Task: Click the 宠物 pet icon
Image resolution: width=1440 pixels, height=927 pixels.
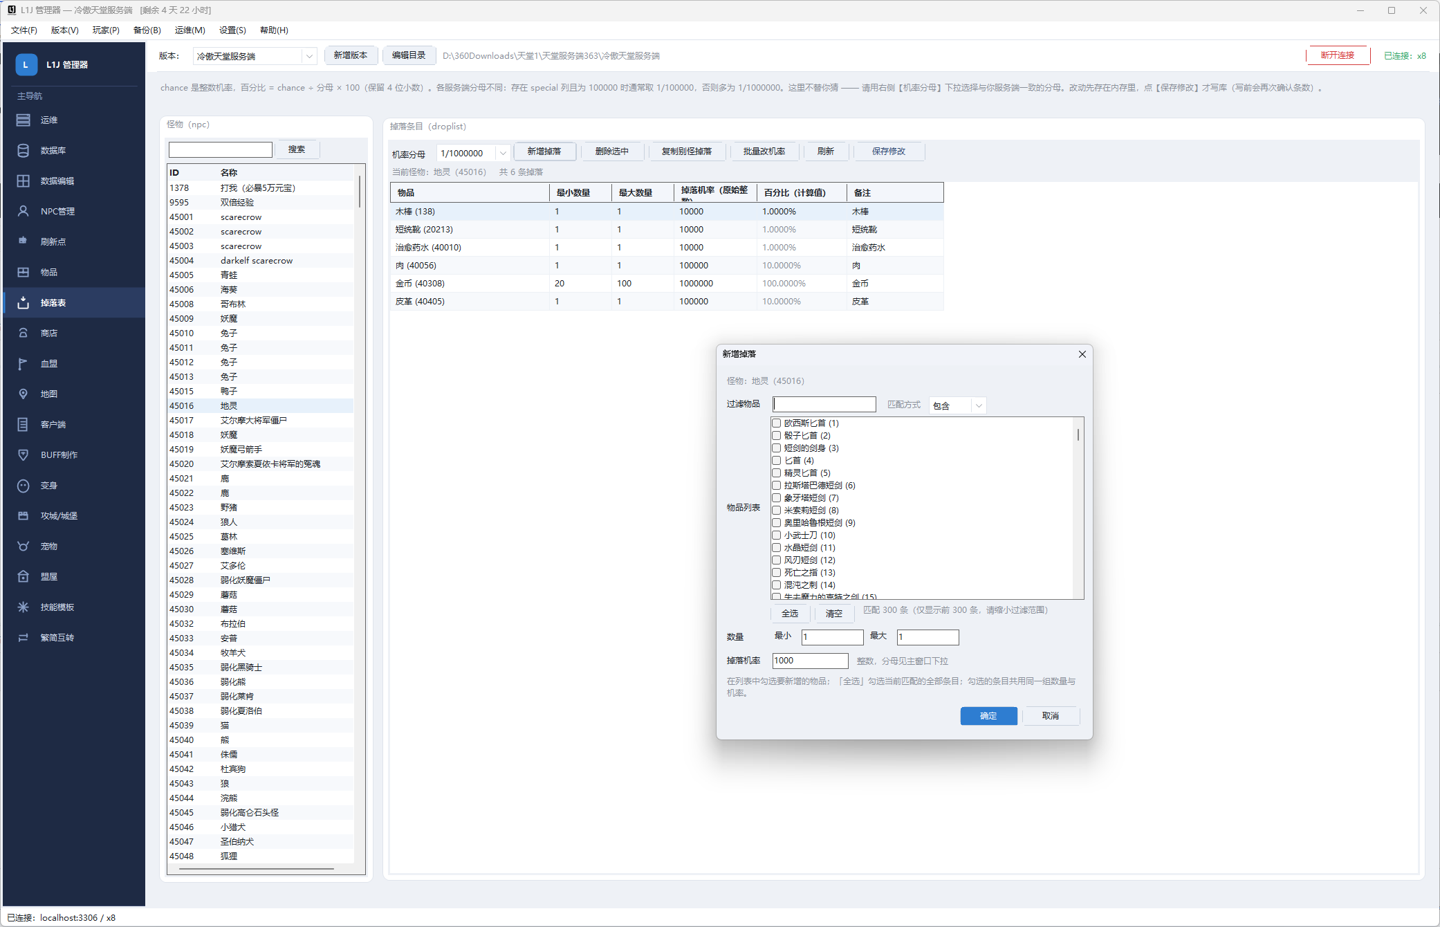Action: (x=24, y=547)
